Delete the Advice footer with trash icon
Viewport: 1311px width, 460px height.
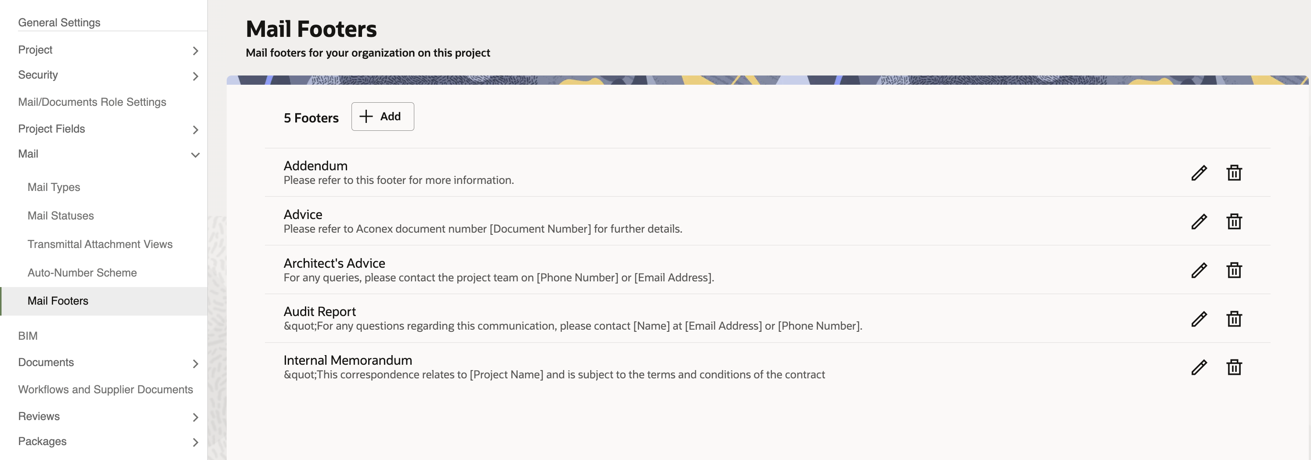(x=1234, y=222)
